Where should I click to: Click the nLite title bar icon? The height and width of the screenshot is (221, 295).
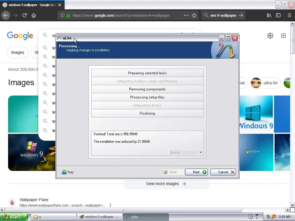tap(59, 38)
